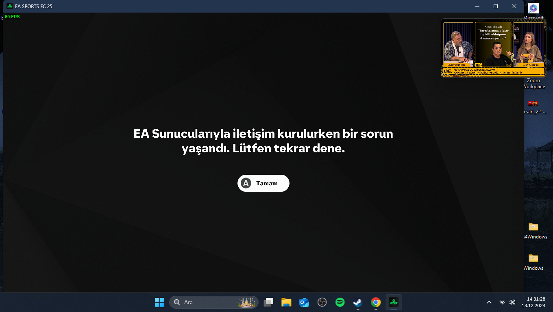Open File Explorer from the taskbar

pyautogui.click(x=286, y=302)
